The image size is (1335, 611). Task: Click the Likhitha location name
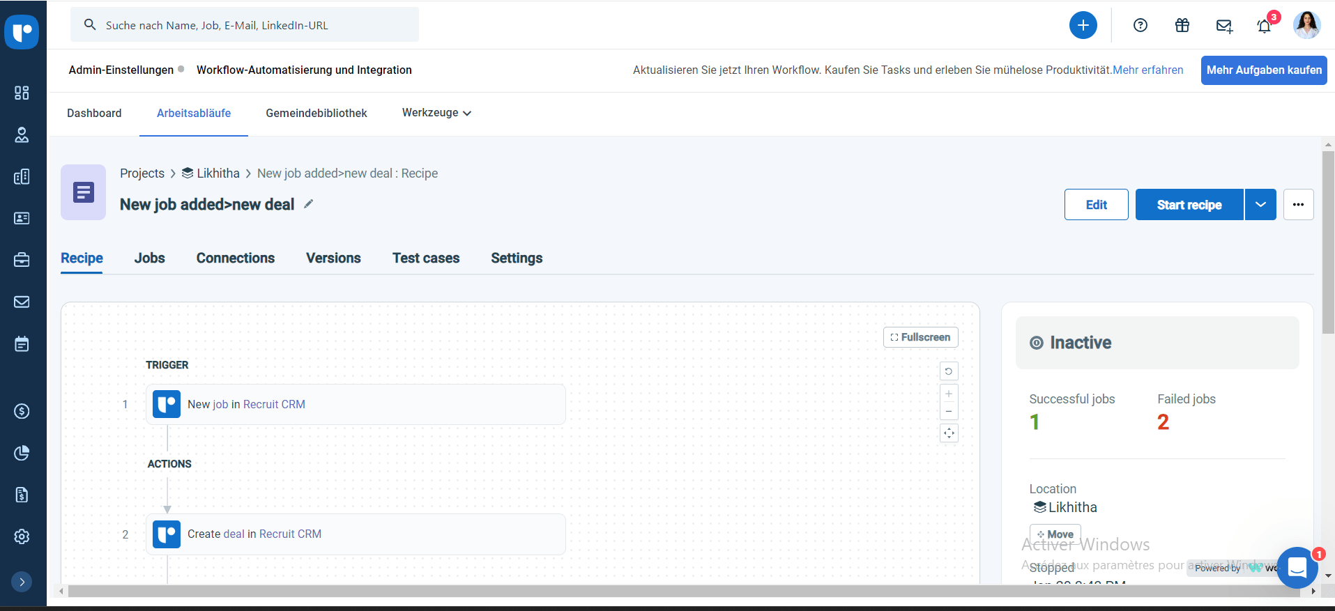click(x=1072, y=507)
